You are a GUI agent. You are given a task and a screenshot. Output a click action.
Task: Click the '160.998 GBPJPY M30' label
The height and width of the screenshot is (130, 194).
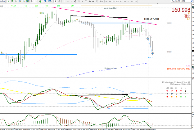pos(178,69)
